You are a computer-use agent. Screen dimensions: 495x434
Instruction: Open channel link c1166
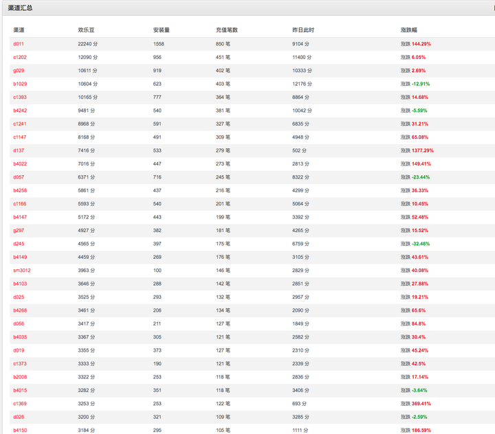click(x=19, y=204)
